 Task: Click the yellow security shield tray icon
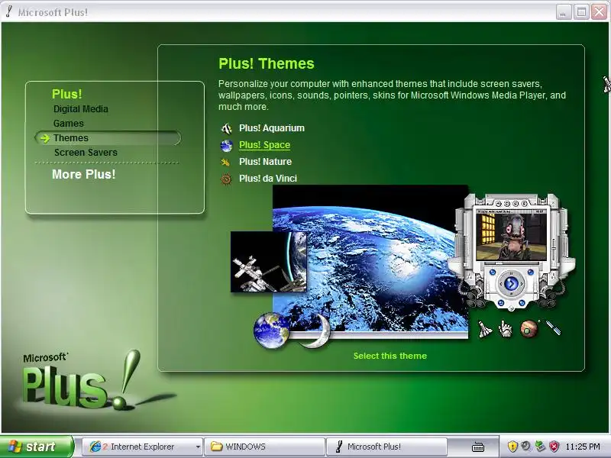click(512, 447)
